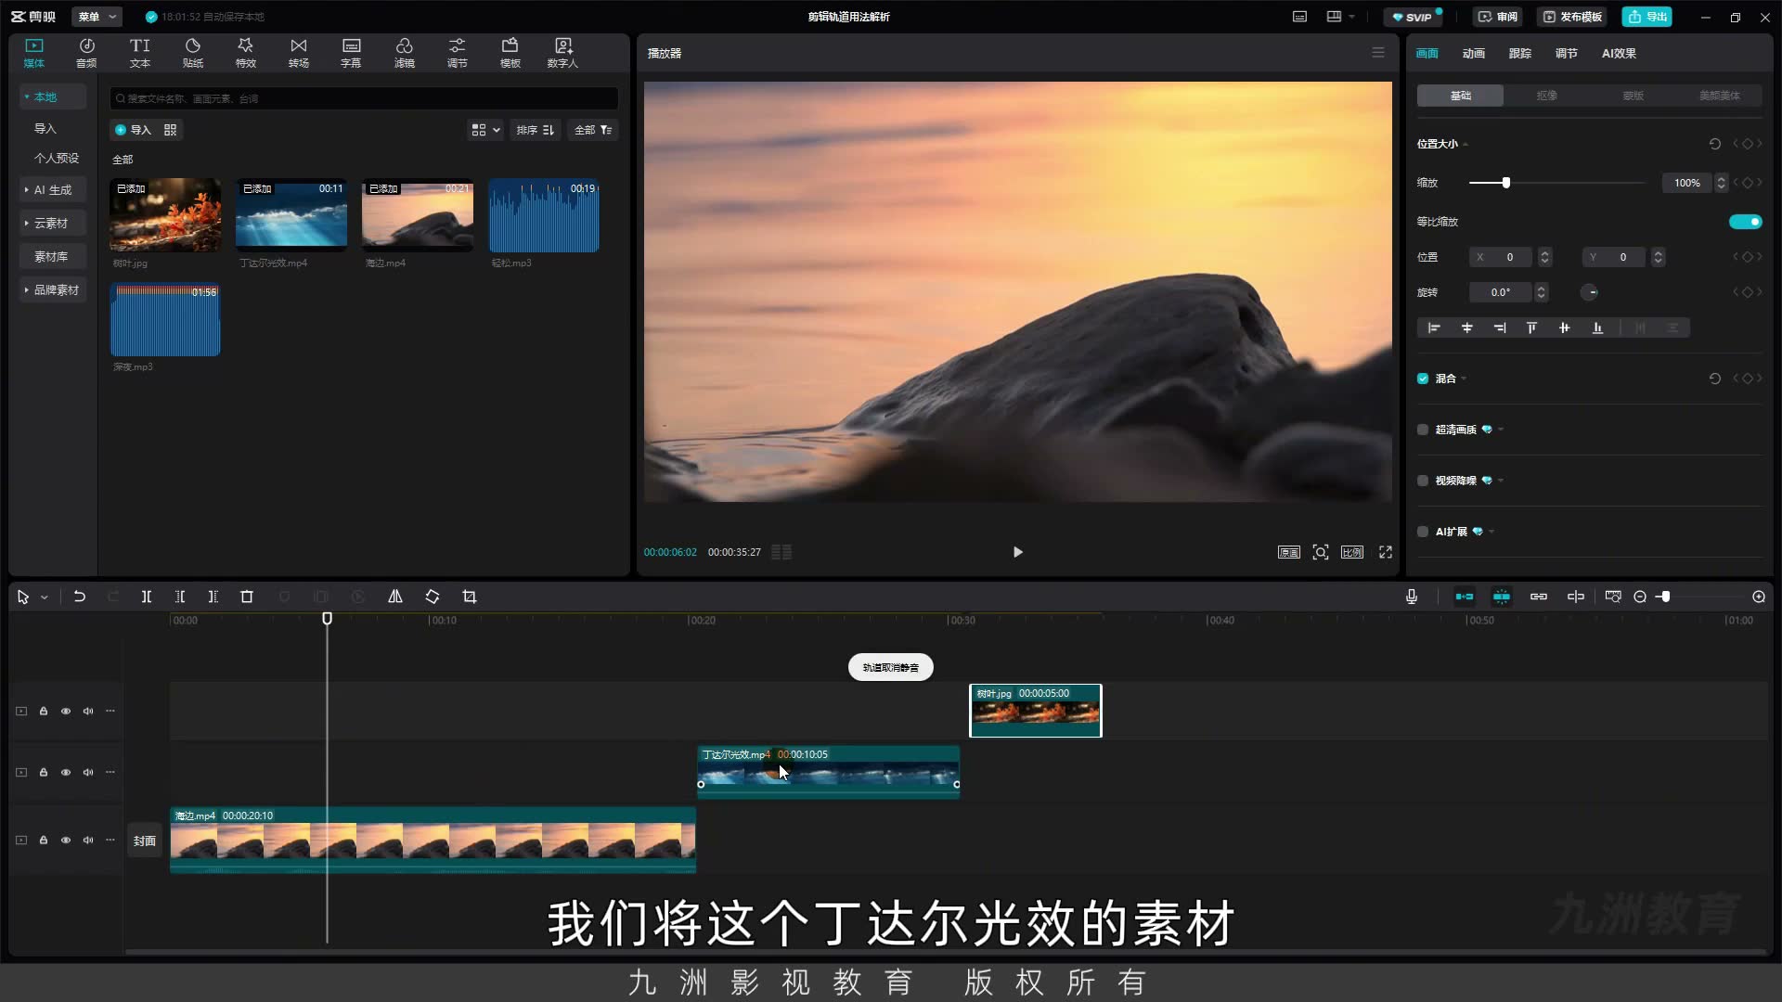Select the 丁达尔光效.mp4 clip on timeline
Viewport: 1782px width, 1002px height.
(x=828, y=772)
